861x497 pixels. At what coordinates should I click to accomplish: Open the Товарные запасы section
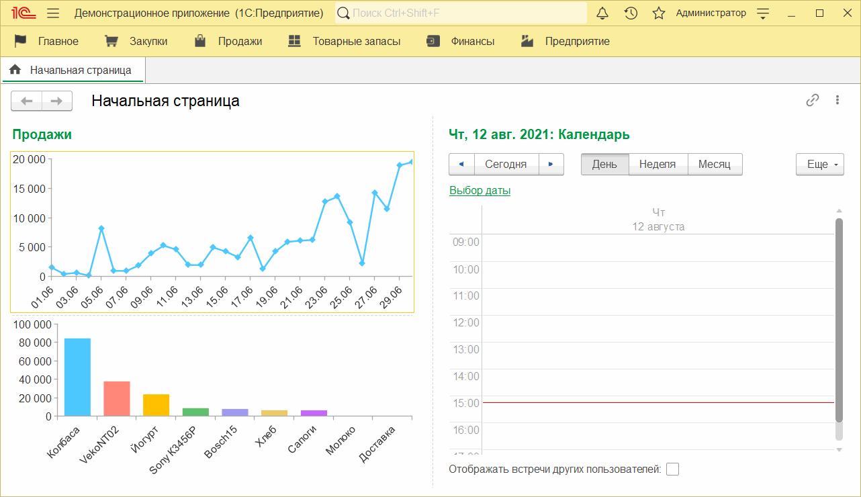point(345,42)
